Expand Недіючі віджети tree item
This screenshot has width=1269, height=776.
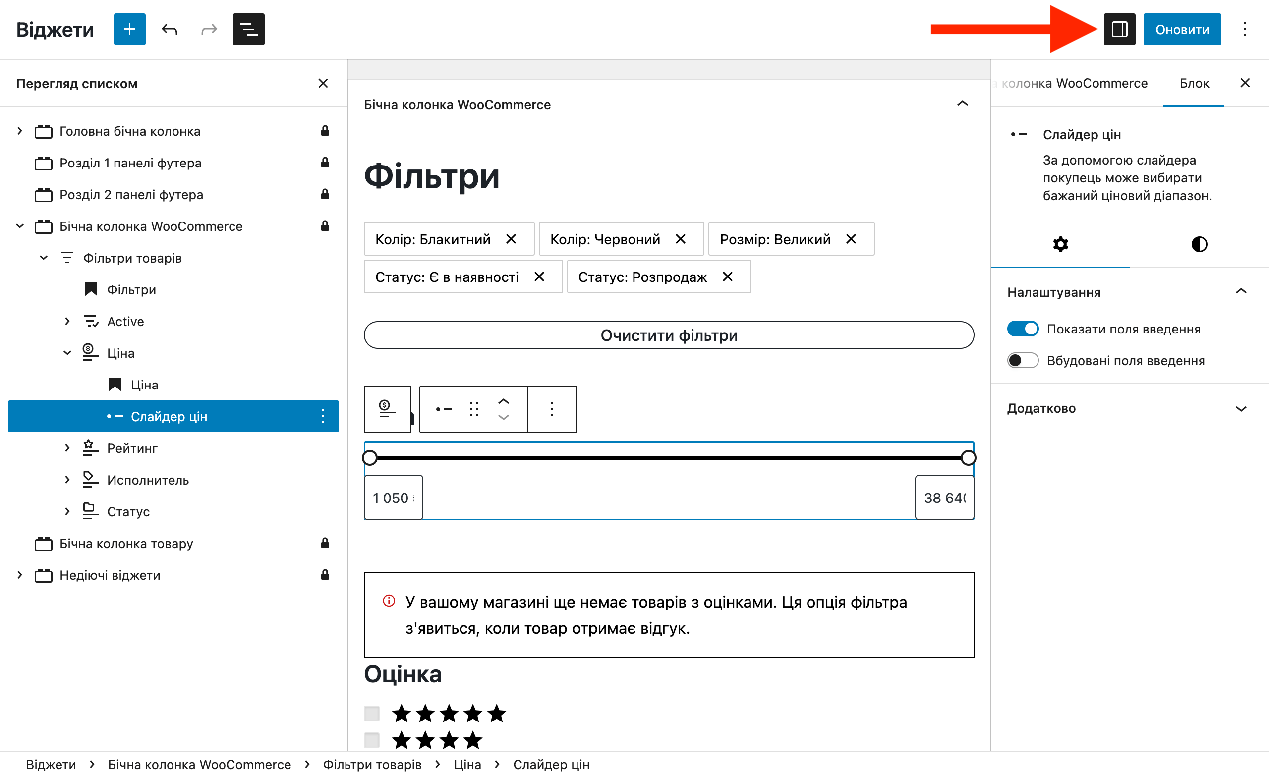[x=19, y=575]
